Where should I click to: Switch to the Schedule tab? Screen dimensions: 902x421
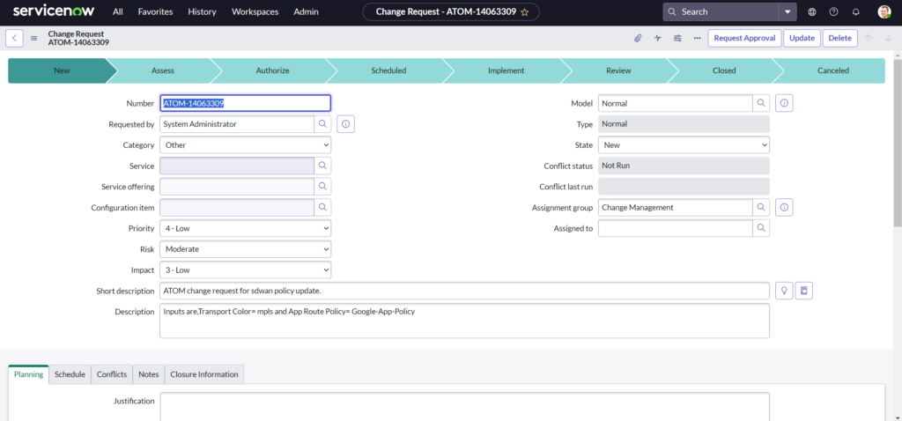point(70,373)
